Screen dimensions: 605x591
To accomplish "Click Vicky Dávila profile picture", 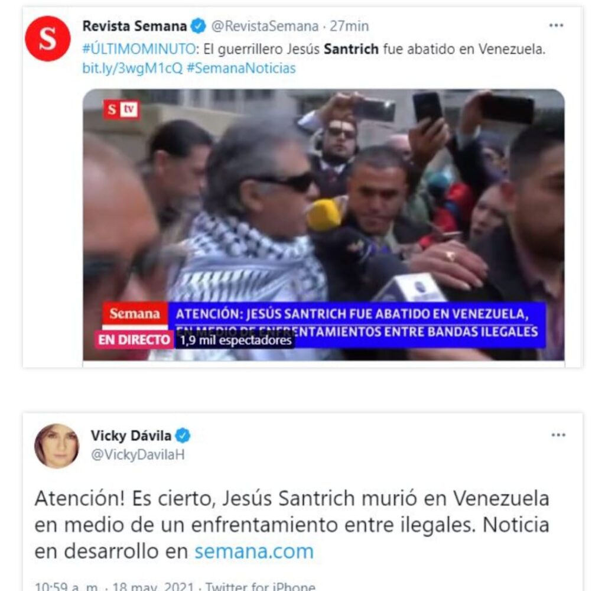I will 57,446.
